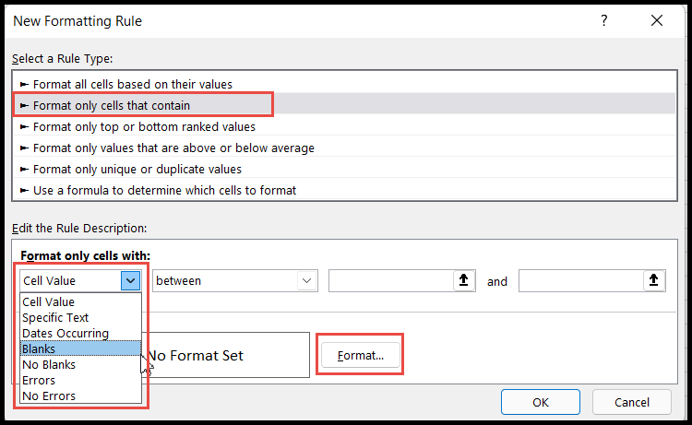This screenshot has height=425, width=692.
Task: Pick 'No Blanks' from the list
Action: [49, 364]
